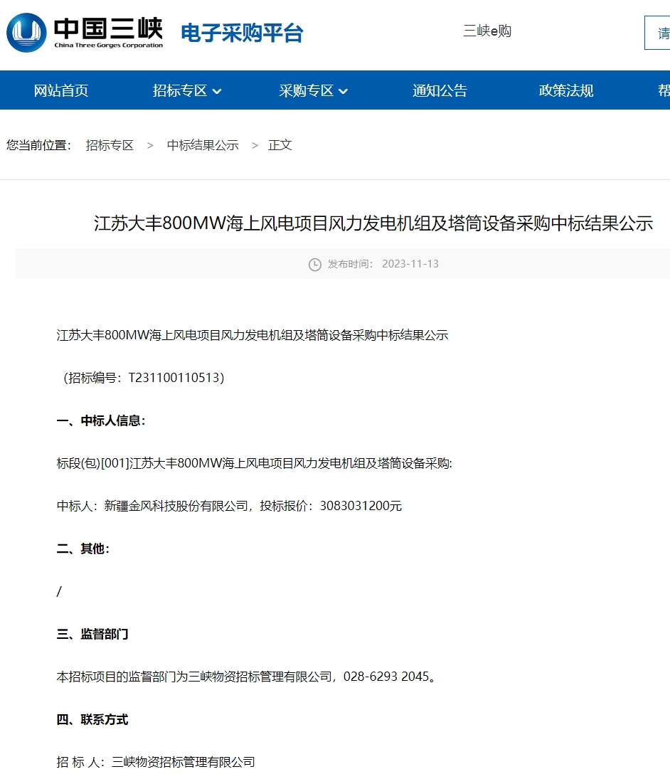Screen dimensions: 670x779
Task: Click the phone number 028-6293 2045
Action: click(x=386, y=677)
